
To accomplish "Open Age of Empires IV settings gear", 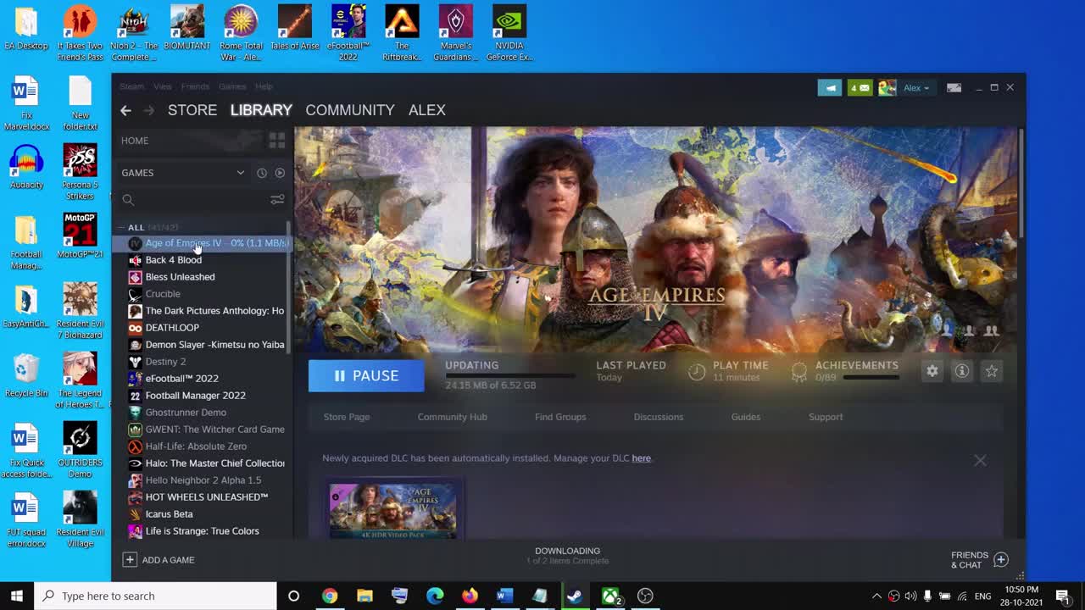I will 932,371.
